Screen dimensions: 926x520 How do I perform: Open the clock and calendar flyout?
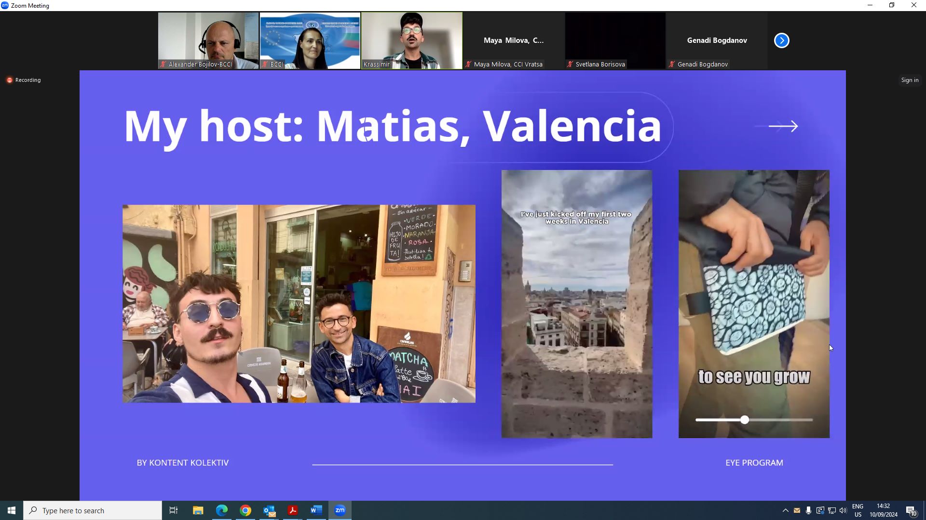884,510
